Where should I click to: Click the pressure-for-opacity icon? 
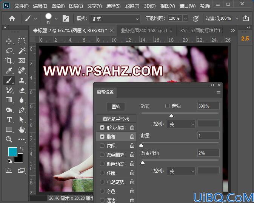(x=196, y=19)
